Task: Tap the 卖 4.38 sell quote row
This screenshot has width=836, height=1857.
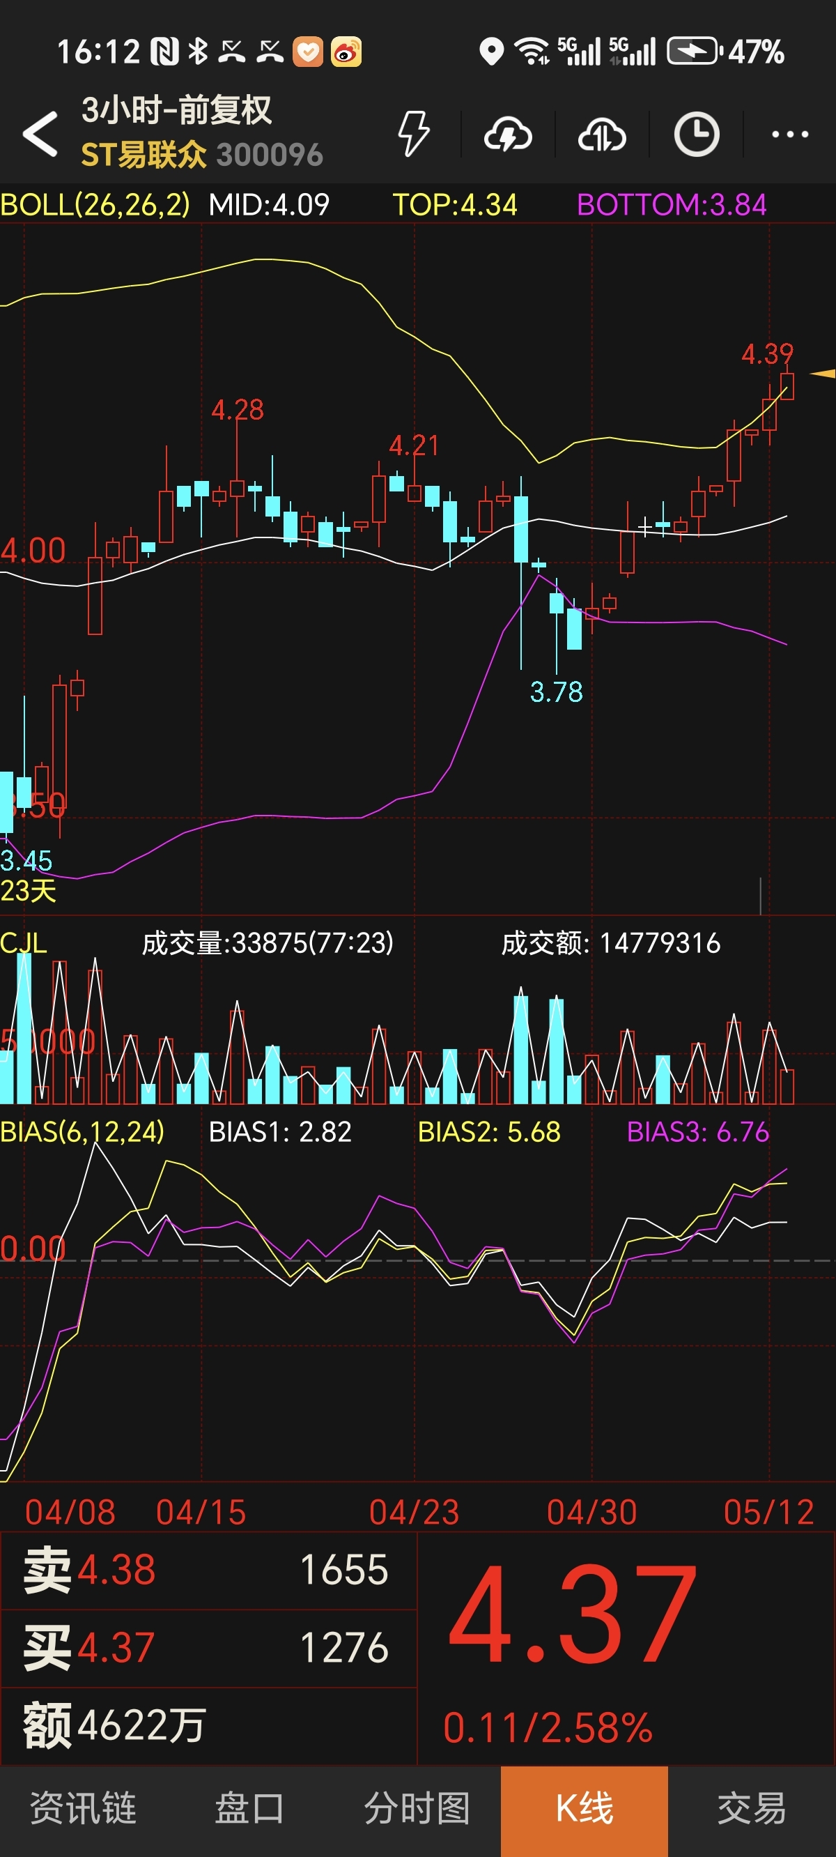Action: 208,1569
